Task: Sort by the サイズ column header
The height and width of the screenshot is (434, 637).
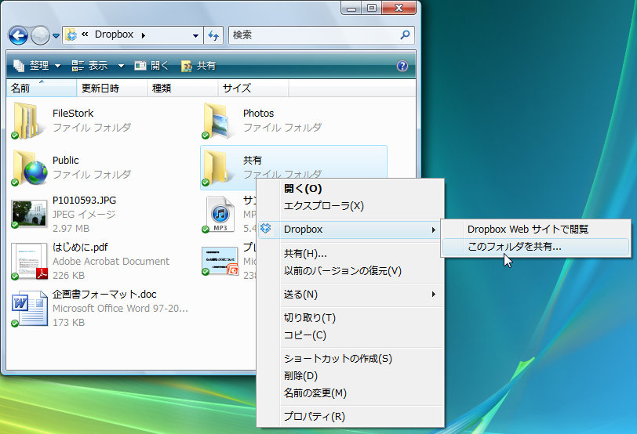Action: tap(253, 88)
